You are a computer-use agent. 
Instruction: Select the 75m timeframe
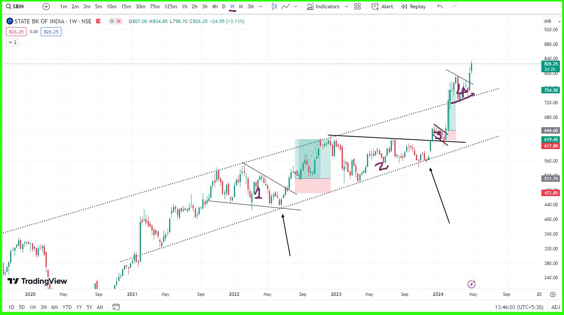(x=154, y=6)
